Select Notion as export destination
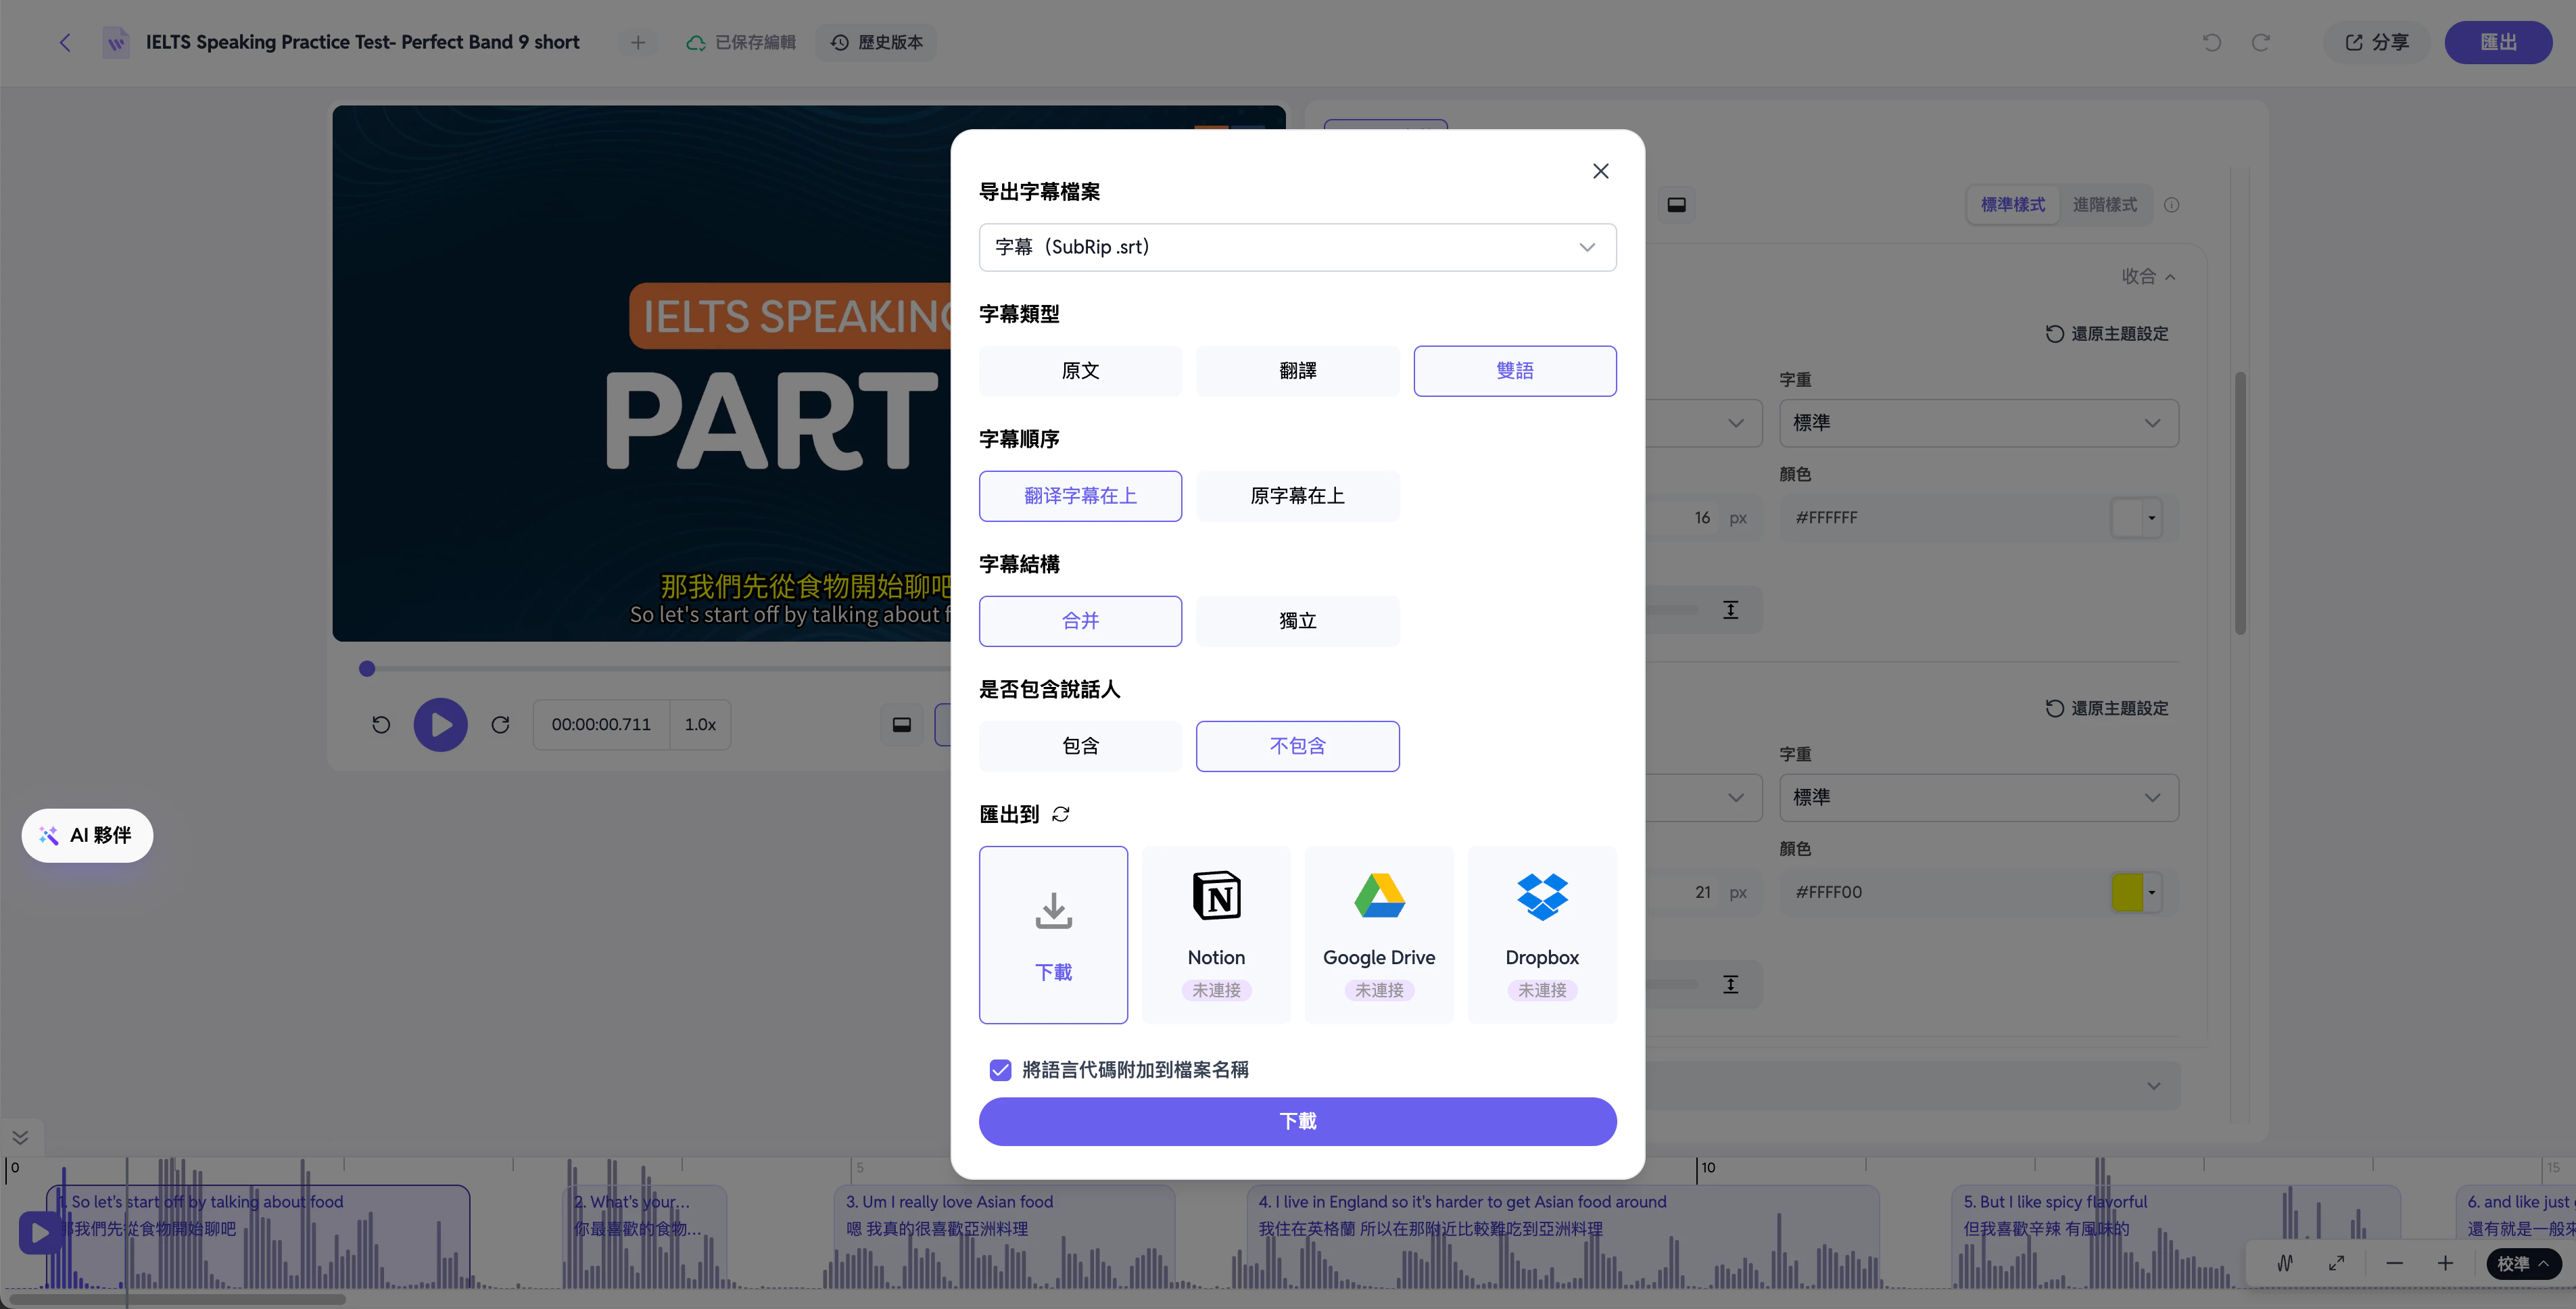Screen dimensions: 2576x1309 tap(1216, 934)
